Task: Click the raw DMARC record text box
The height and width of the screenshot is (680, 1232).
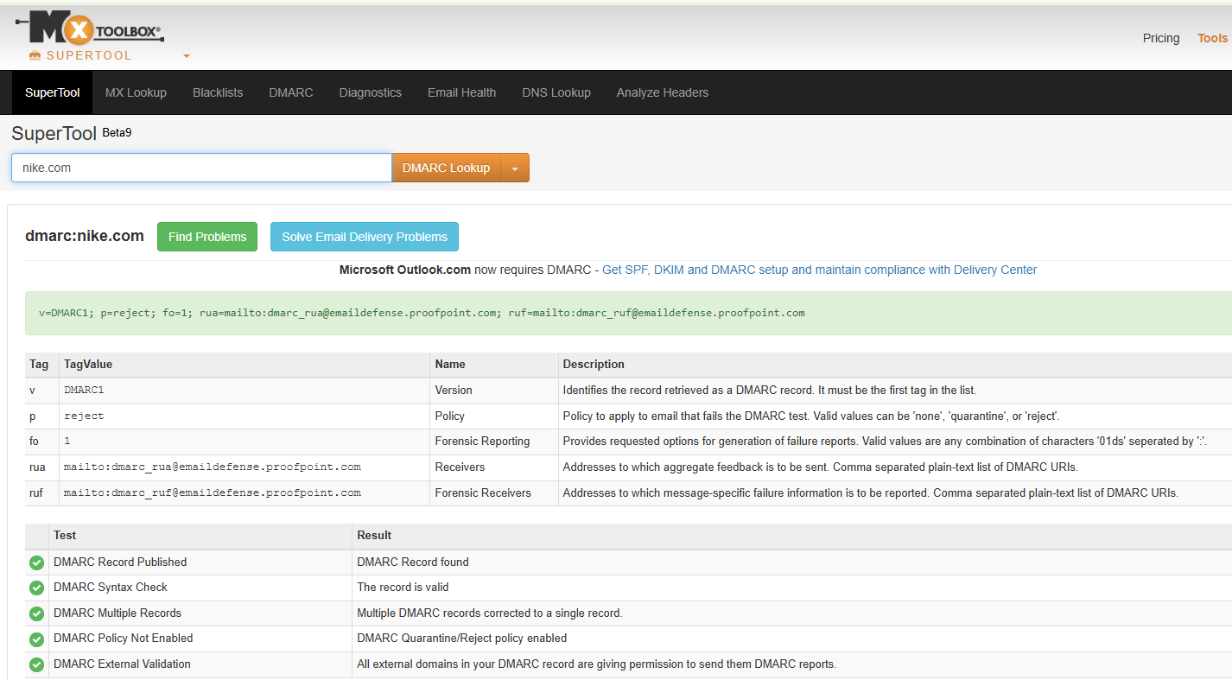Action: 628,313
